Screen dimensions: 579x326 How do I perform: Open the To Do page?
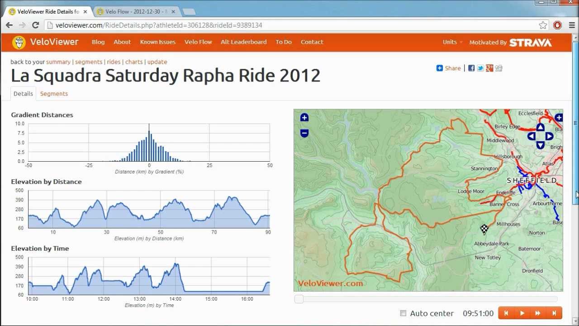(x=284, y=42)
